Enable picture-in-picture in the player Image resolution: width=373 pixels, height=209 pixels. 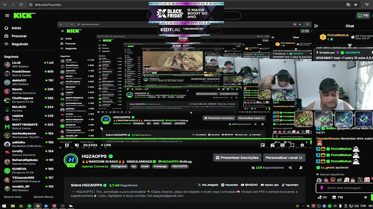coord(263,145)
